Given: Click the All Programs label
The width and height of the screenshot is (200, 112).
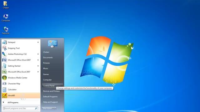Looking at the screenshot, I should click(13, 102).
